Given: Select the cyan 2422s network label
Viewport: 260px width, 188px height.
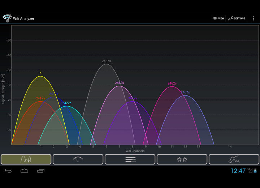Looking at the screenshot, I should click(x=67, y=103).
